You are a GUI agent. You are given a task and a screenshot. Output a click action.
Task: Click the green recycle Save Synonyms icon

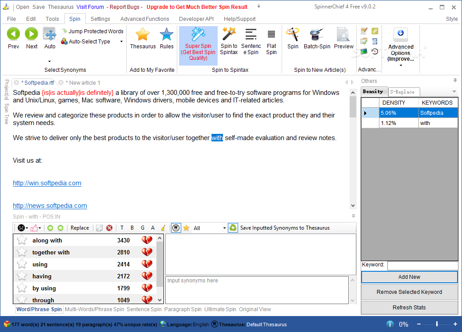233,228
